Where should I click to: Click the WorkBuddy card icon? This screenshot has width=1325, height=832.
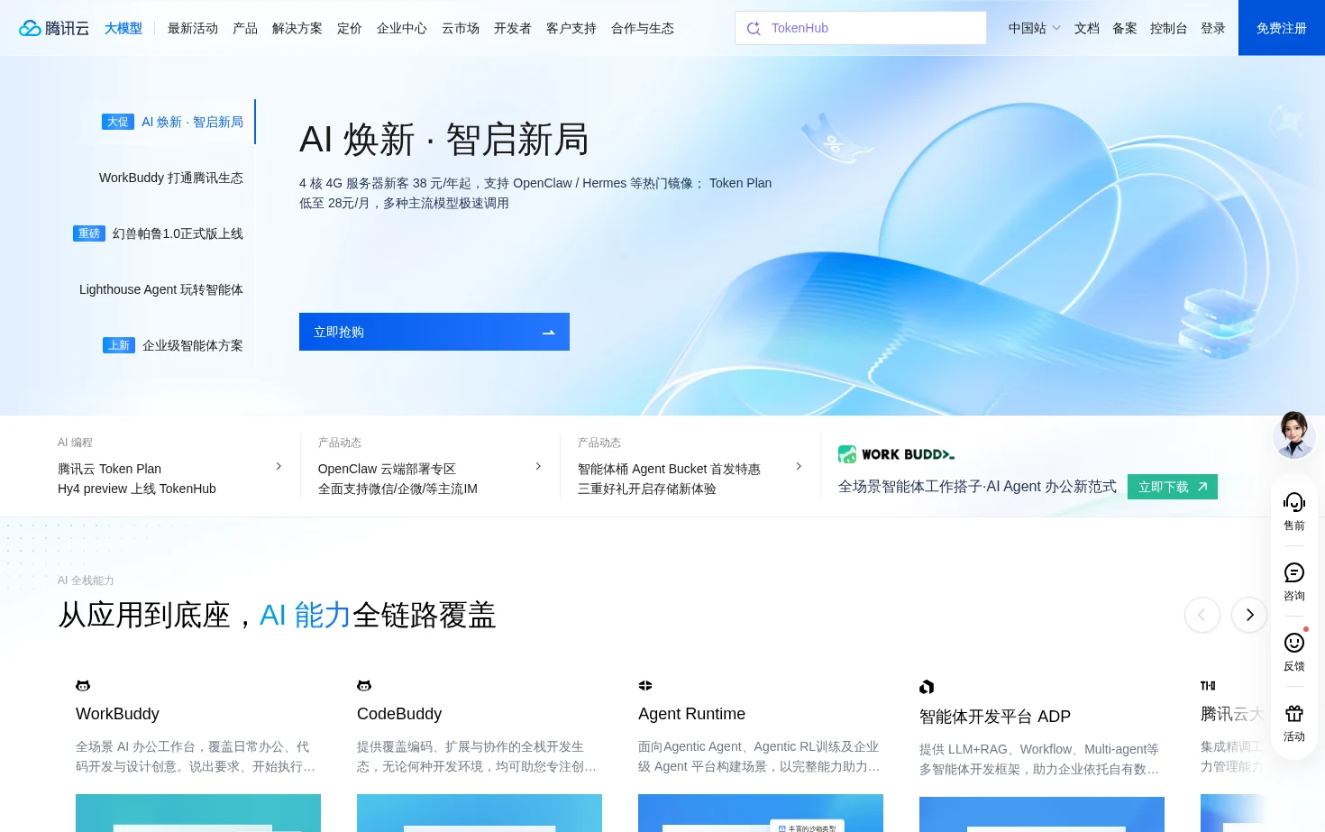[83, 686]
